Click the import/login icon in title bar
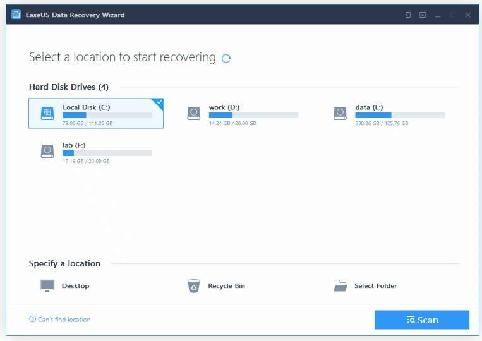Image resolution: width=482 pixels, height=341 pixels. (407, 15)
